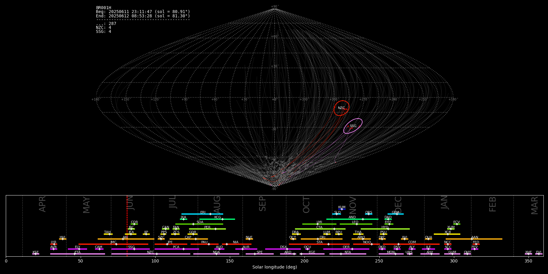
Task: Click the XCB shower label
Action: (x=448, y=232)
